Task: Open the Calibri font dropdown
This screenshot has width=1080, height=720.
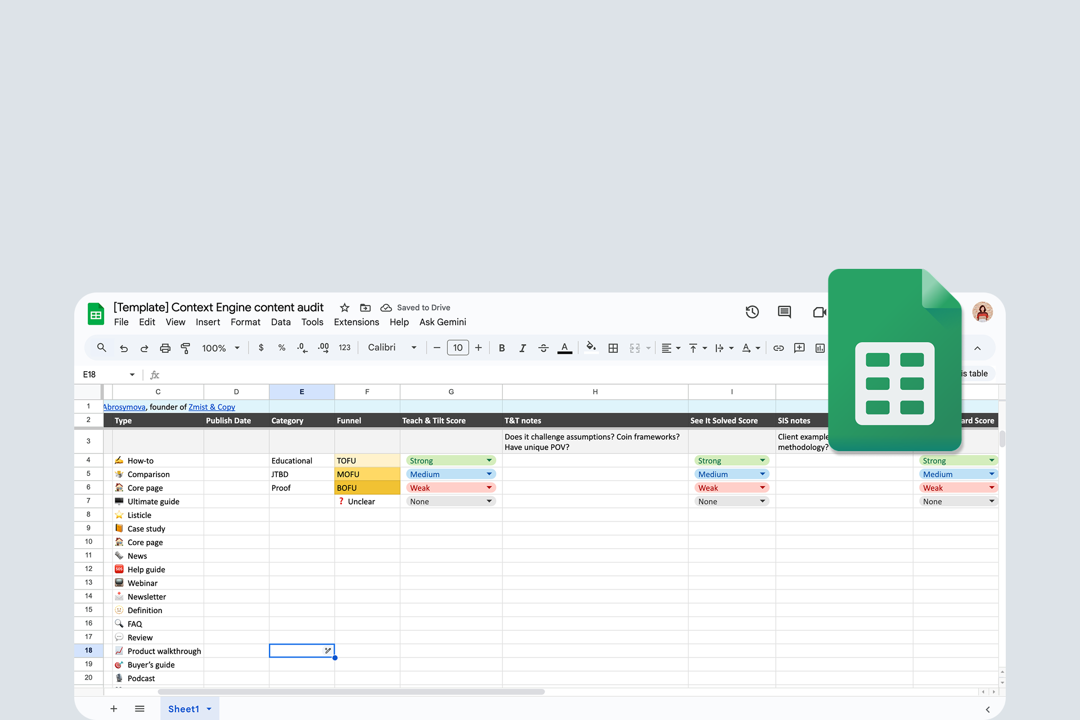Action: (392, 348)
